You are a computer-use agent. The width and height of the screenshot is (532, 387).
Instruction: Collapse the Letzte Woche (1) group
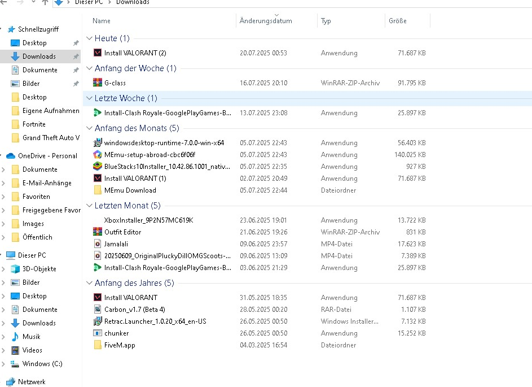pos(89,98)
